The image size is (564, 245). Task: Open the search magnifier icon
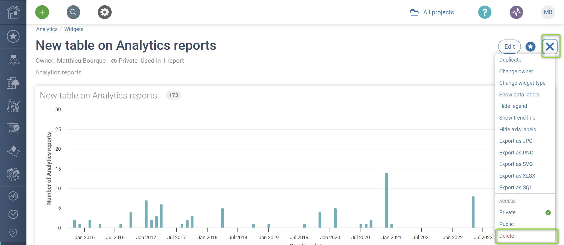(73, 12)
